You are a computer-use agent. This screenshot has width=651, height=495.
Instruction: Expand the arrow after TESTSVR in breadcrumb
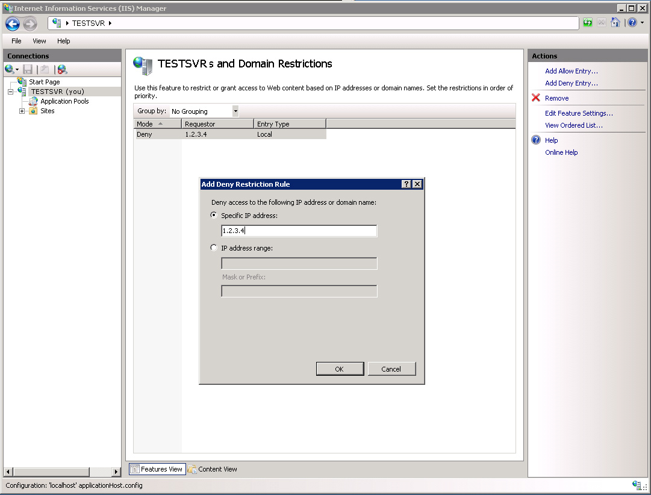[x=110, y=23]
